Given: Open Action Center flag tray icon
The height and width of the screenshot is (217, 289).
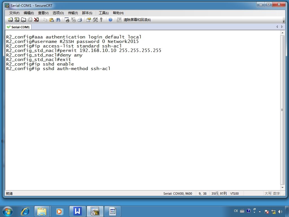Looking at the screenshot, I should coord(266,211).
